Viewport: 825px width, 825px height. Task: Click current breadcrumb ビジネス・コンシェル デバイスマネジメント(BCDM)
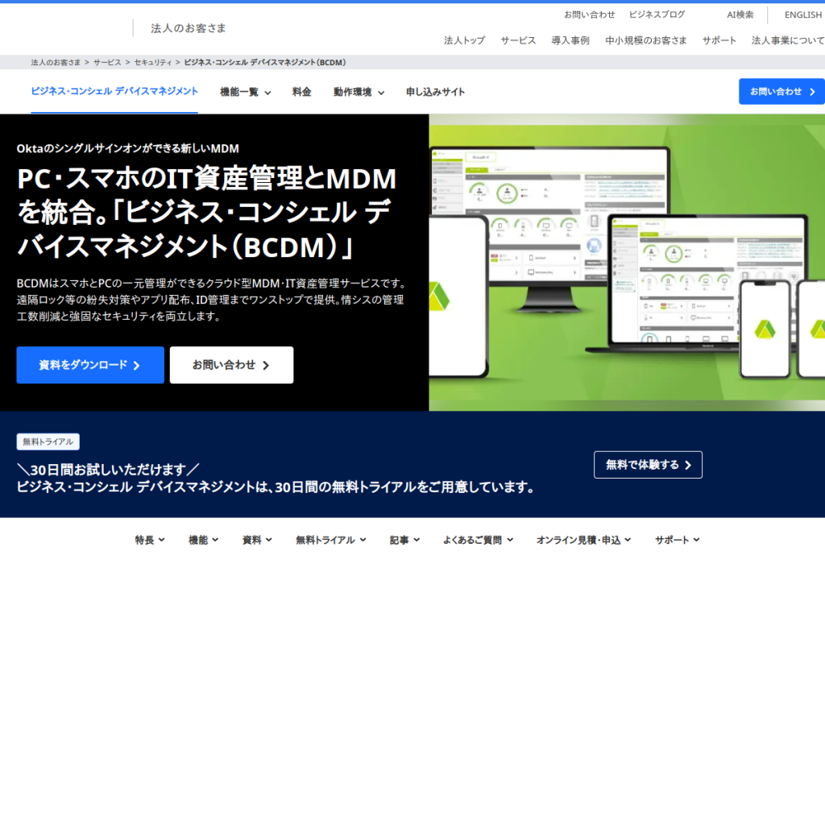click(x=264, y=63)
